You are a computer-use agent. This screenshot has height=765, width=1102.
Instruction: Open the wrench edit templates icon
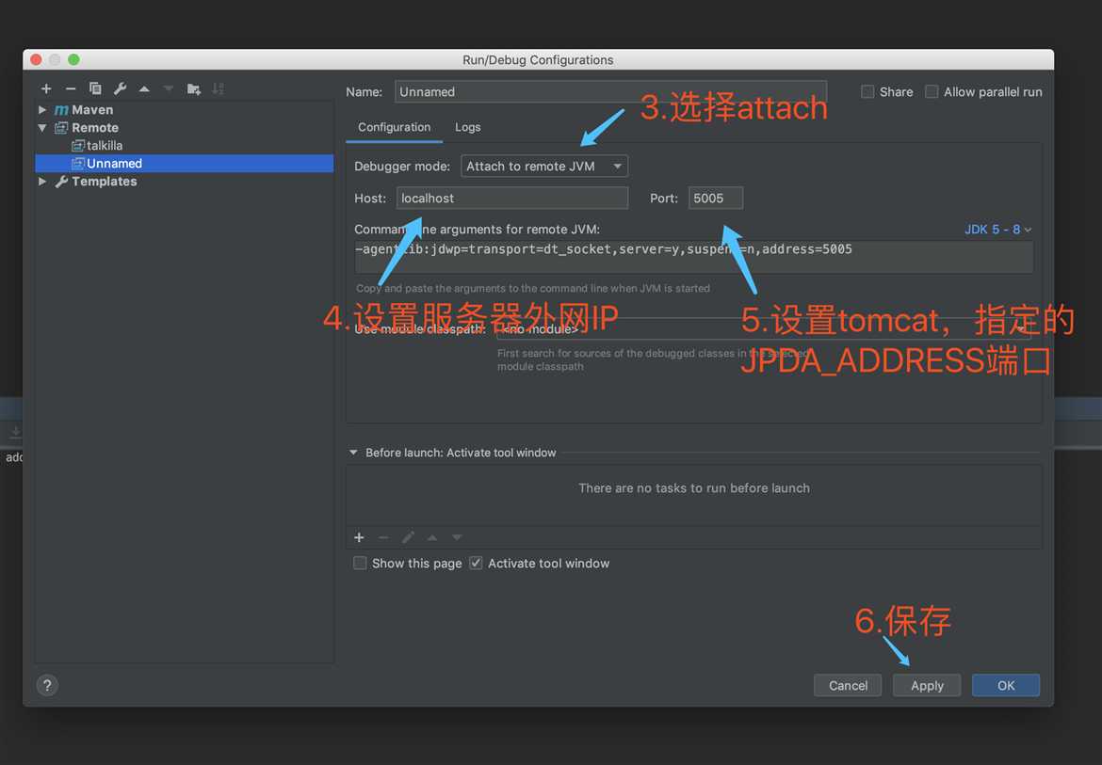[x=120, y=88]
